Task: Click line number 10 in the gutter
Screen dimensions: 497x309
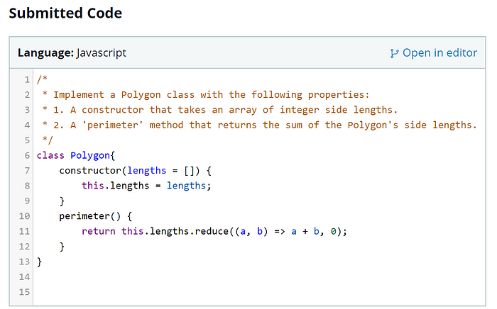Action: [24, 216]
